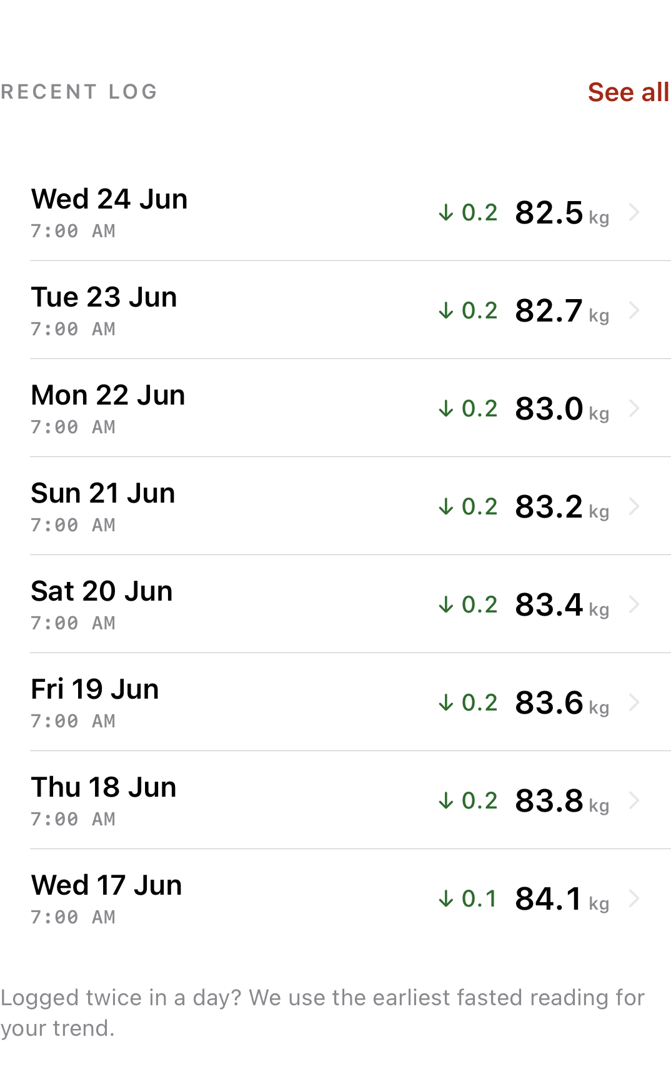Open the Wed 17 Jun log entry

point(350,898)
